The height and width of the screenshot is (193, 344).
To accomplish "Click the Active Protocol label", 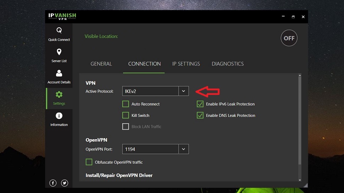I will coord(99,91).
